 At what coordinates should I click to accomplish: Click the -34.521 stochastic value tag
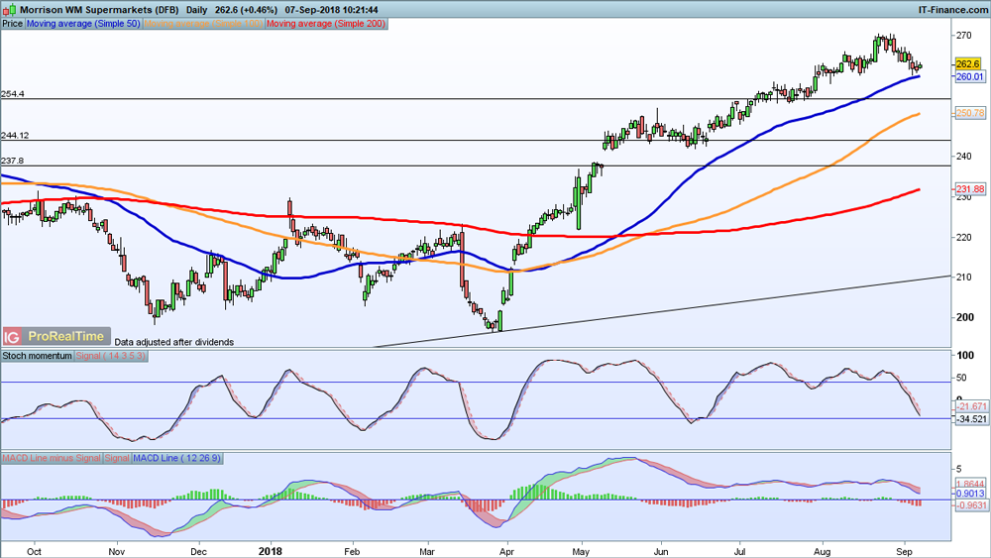(971, 419)
